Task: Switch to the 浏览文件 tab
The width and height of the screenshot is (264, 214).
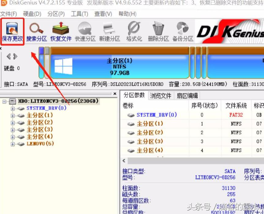Action: [161, 95]
